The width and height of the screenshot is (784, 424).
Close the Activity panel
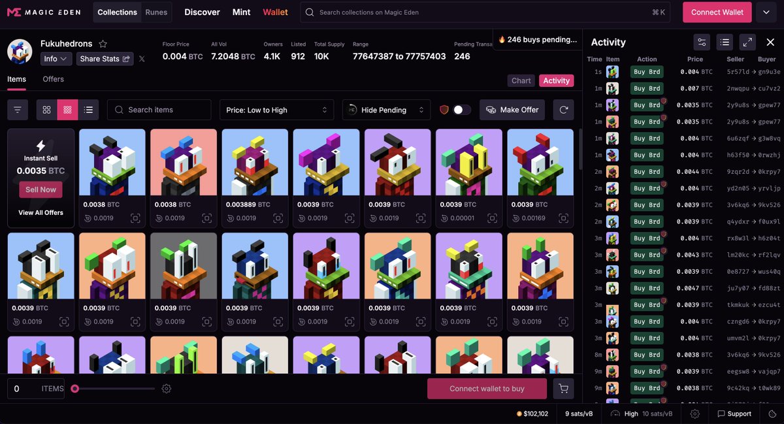tap(770, 42)
